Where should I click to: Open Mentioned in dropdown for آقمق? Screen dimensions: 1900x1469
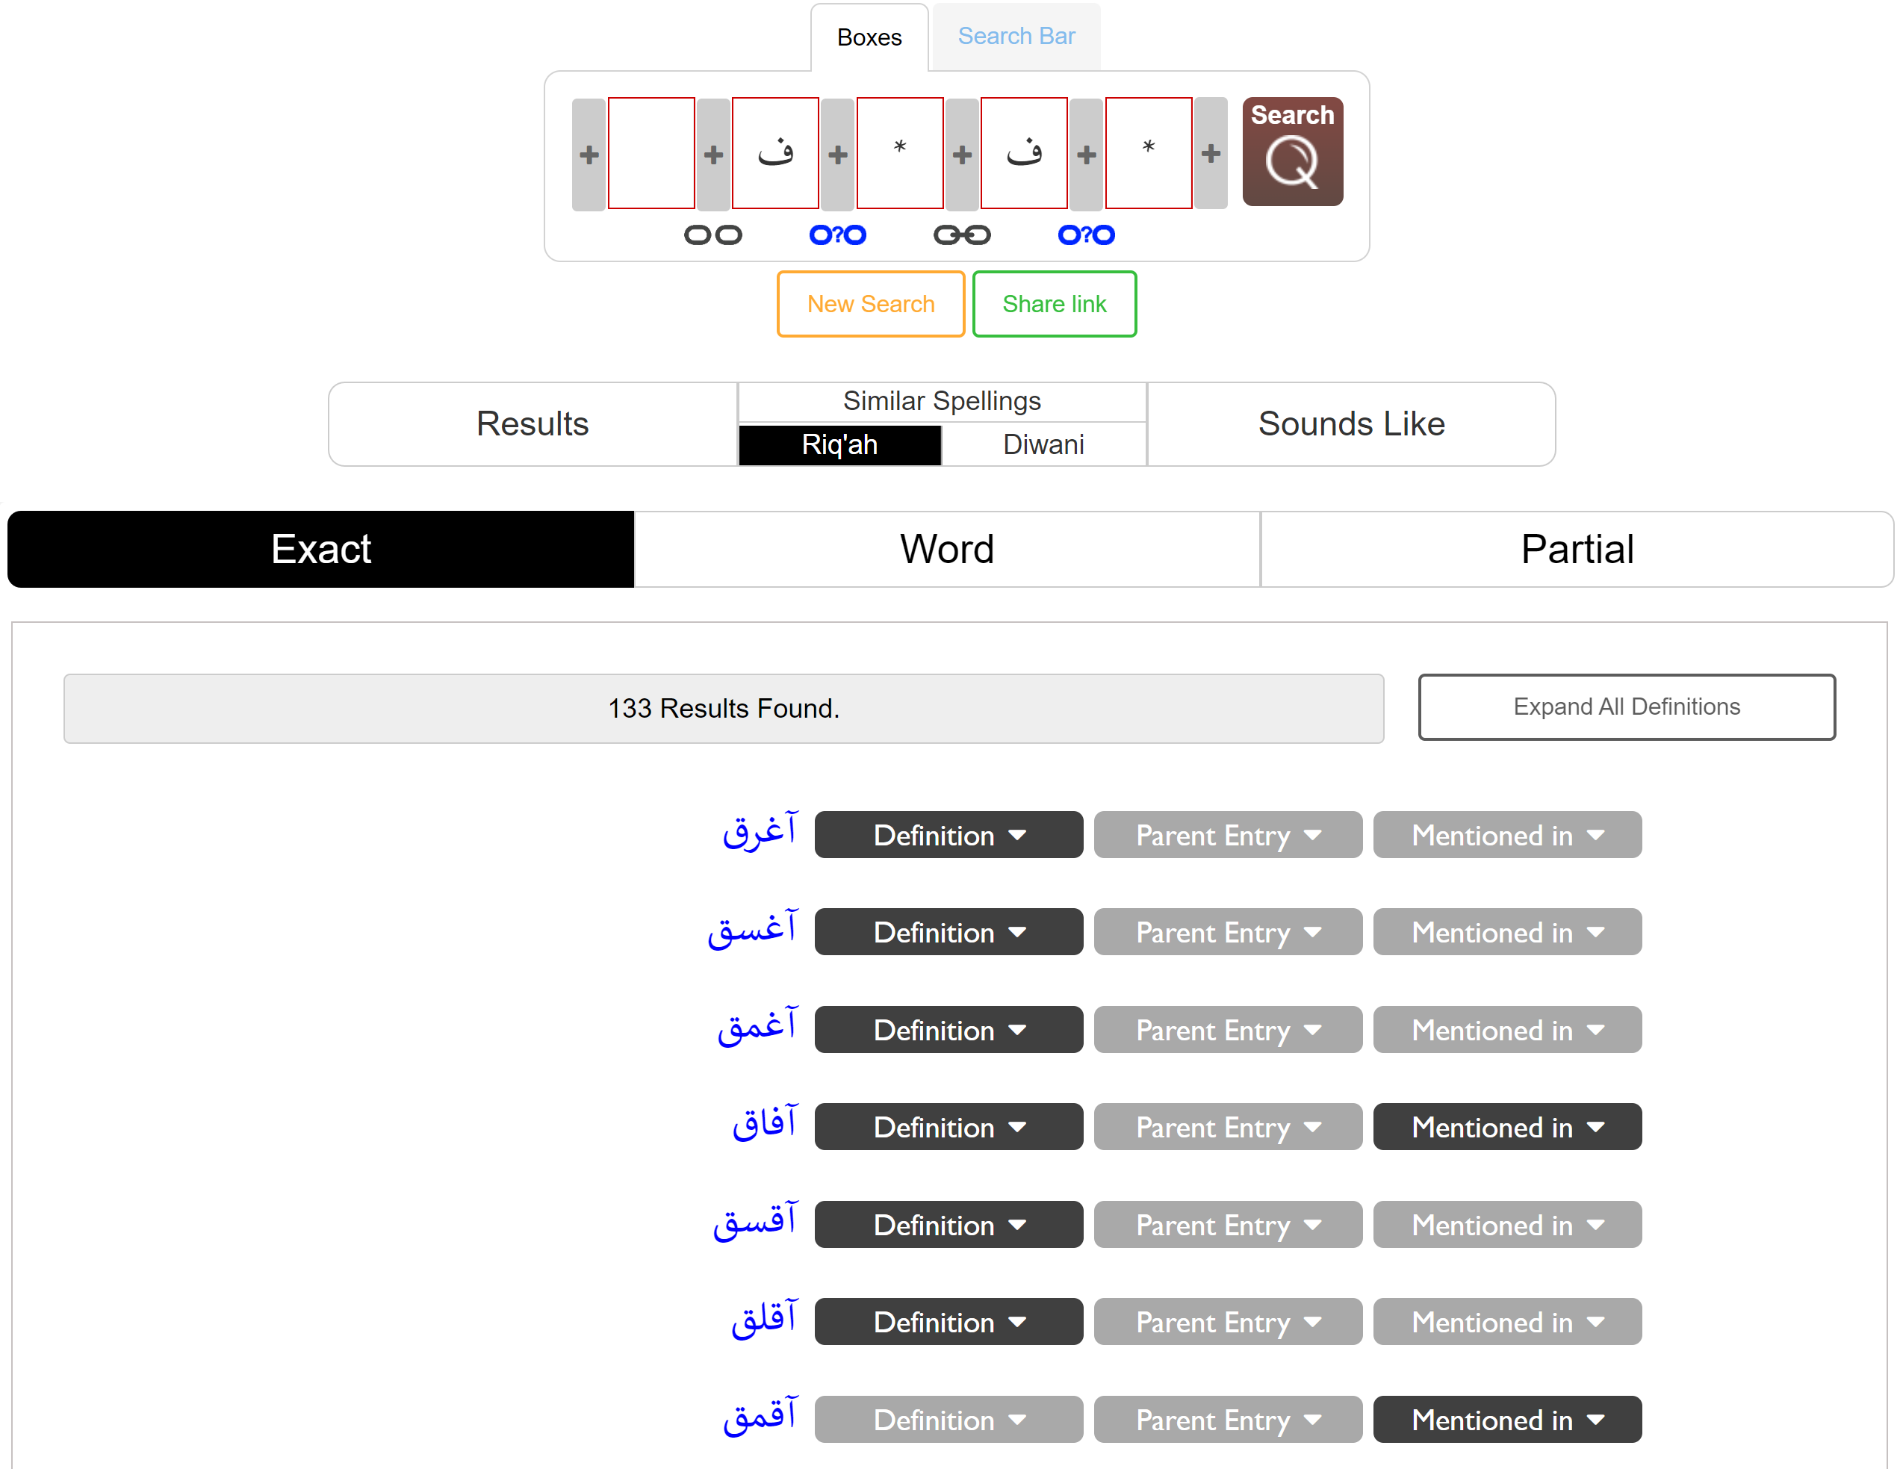[x=1506, y=1420]
